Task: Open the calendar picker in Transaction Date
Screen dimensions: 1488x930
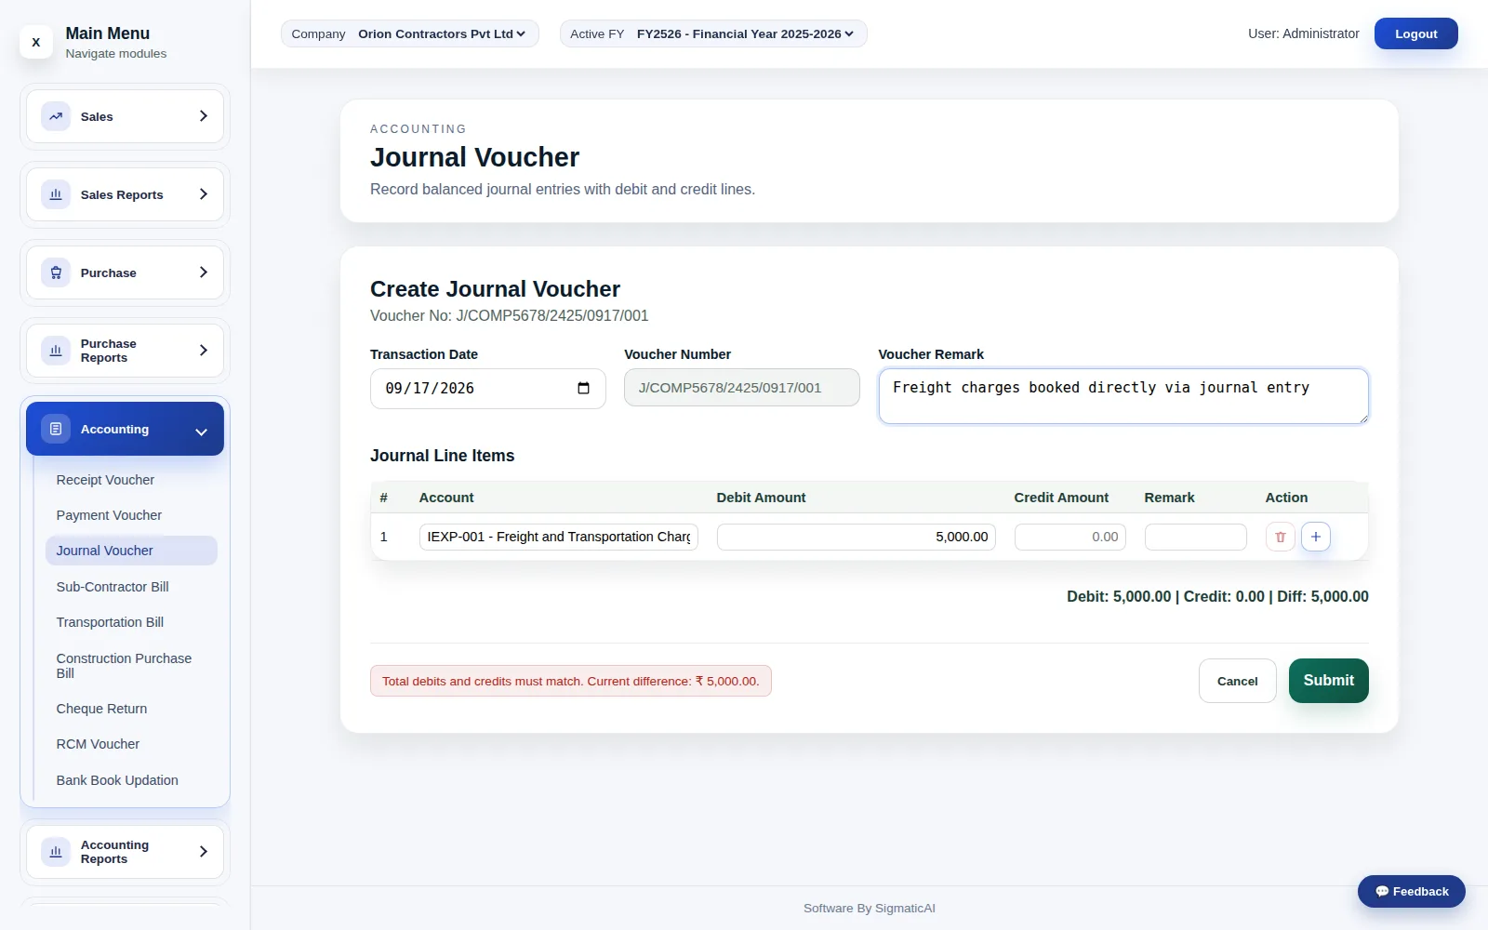Action: click(x=583, y=388)
